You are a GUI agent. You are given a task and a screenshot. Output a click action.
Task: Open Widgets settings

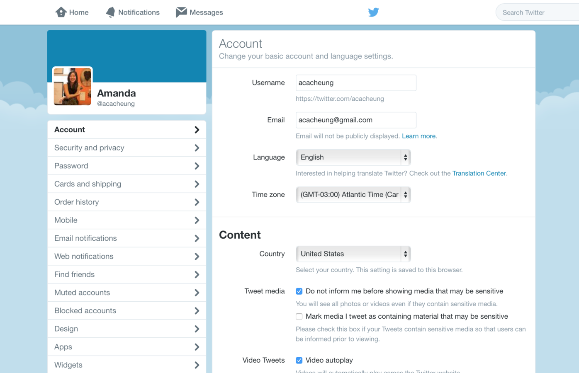coord(127,365)
